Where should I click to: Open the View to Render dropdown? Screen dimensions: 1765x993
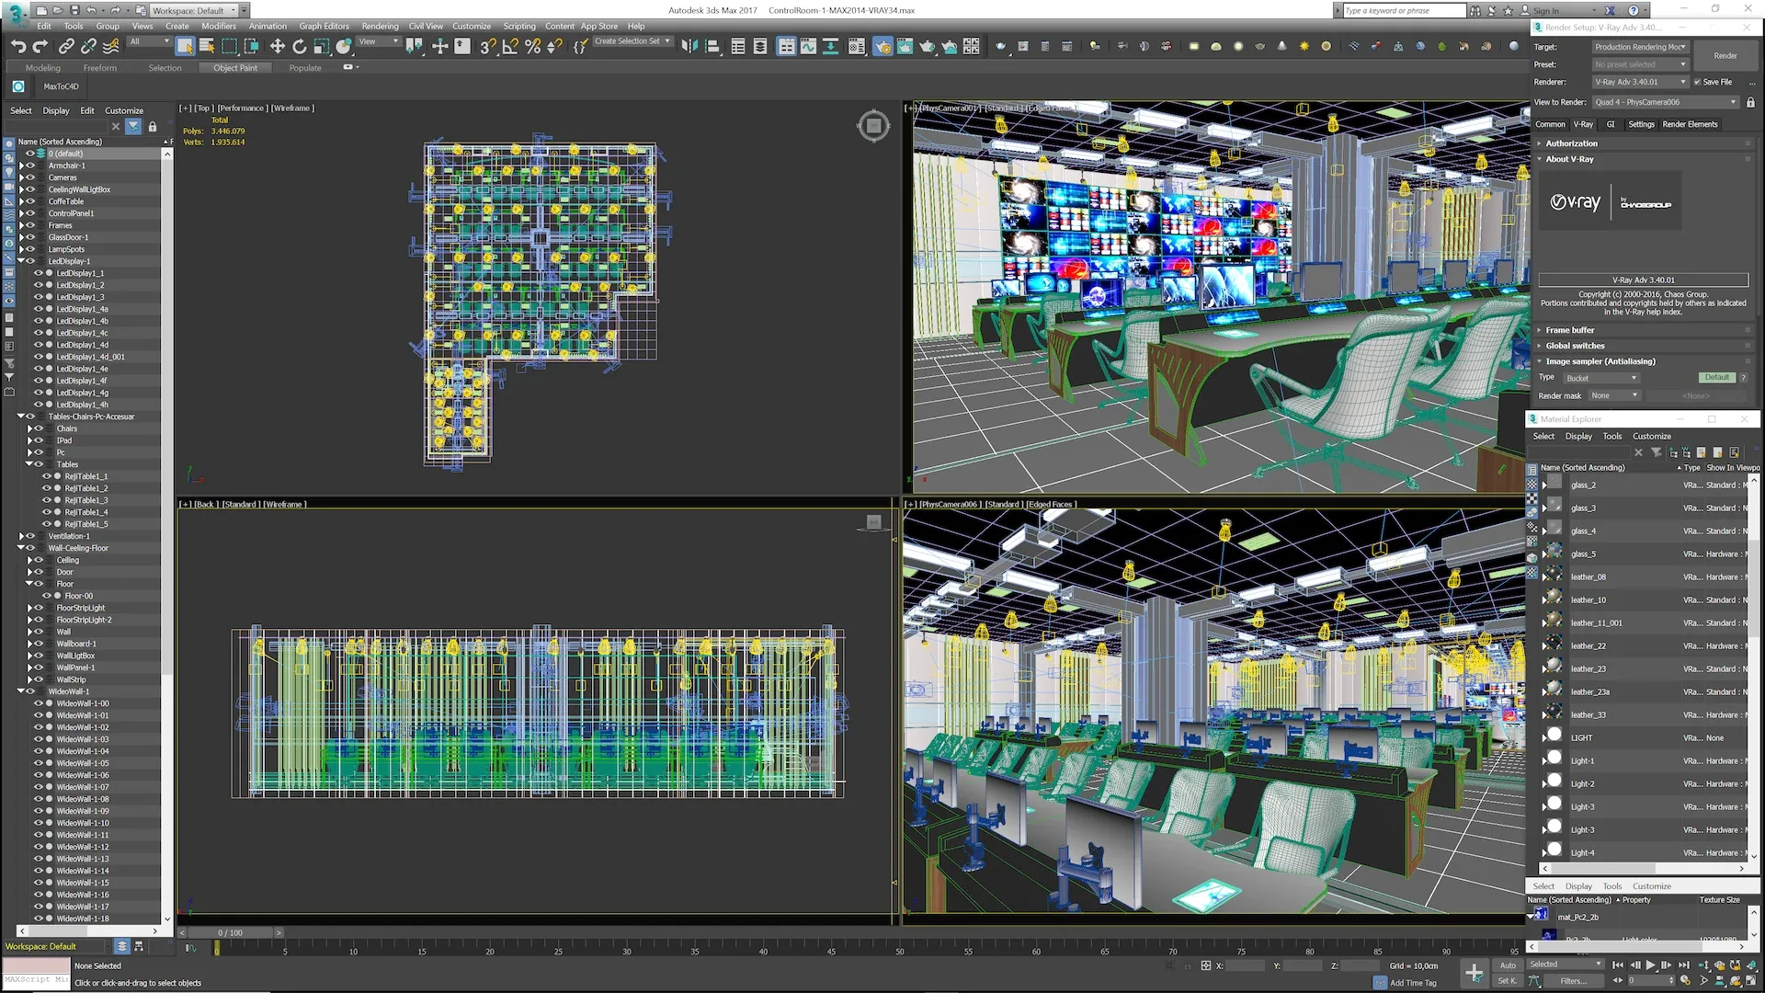(x=1666, y=102)
